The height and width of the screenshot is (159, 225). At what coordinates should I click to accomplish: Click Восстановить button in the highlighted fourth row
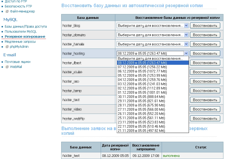click(205, 53)
